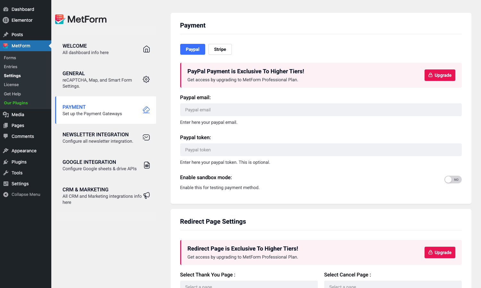Click 'Enter here your paypal email.' hint
This screenshot has height=288, width=481.
click(209, 122)
